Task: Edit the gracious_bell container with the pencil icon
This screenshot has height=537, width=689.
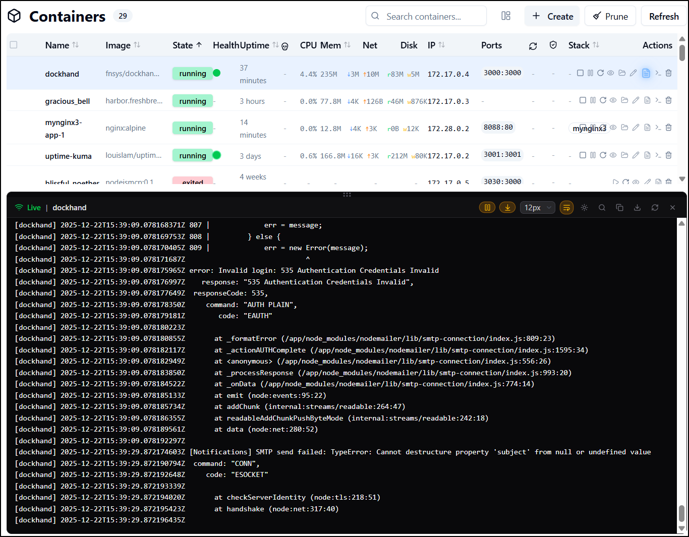Action: tap(636, 100)
